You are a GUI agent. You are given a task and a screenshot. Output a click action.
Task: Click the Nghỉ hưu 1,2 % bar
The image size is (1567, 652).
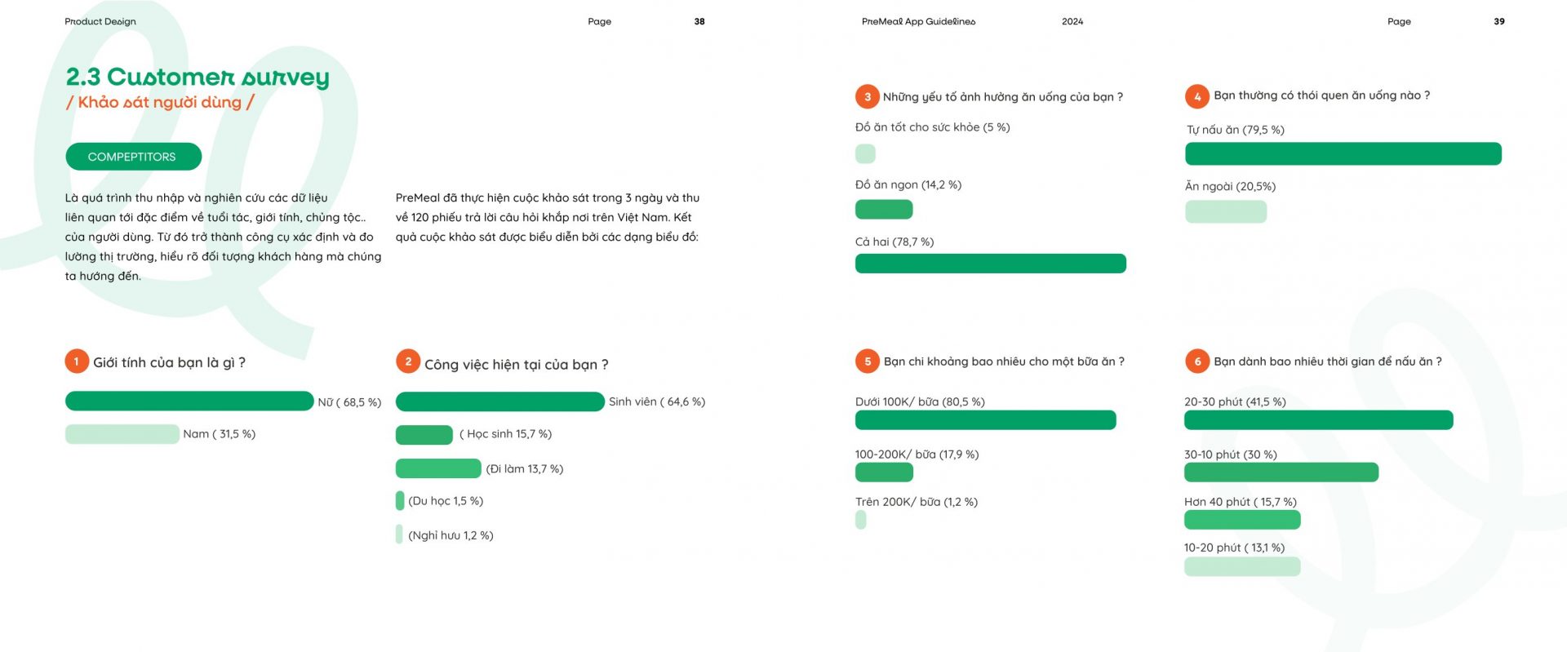[x=399, y=534]
